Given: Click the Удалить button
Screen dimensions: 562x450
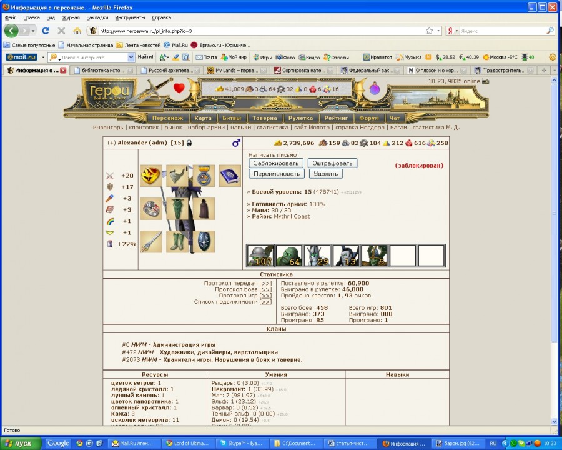Looking at the screenshot, I should pyautogui.click(x=326, y=174).
